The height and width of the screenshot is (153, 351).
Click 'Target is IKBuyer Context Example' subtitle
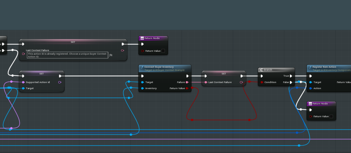click(165, 70)
